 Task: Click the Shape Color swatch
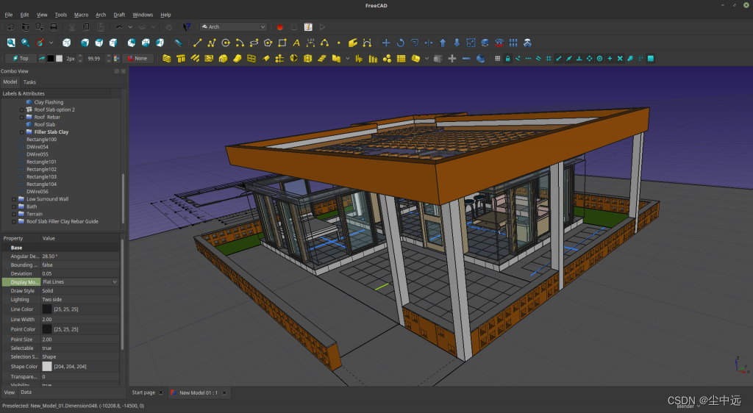[x=47, y=367]
